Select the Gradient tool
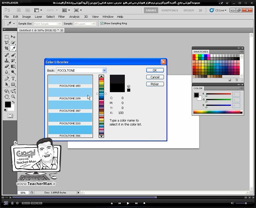 13,66
